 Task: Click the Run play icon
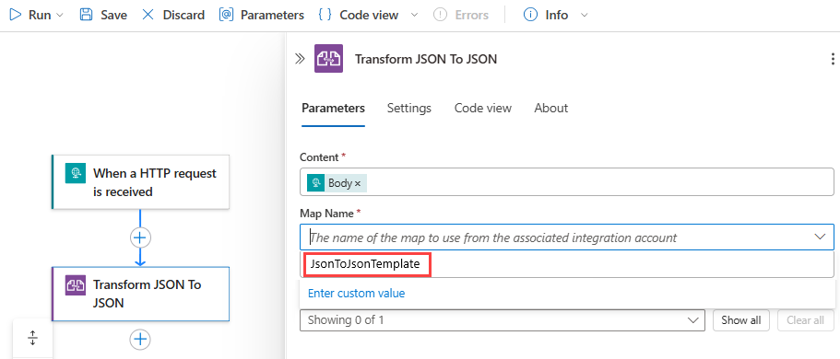(15, 15)
